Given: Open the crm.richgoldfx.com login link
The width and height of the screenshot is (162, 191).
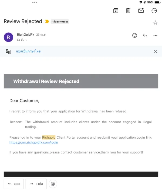Looking at the screenshot, I should coord(34,142).
